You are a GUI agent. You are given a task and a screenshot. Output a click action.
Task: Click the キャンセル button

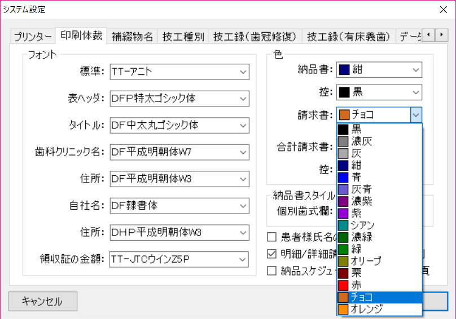point(42,301)
